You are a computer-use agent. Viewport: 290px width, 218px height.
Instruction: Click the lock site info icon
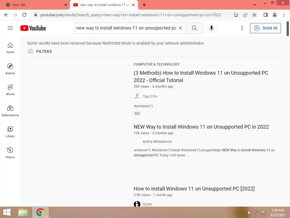(36, 15)
